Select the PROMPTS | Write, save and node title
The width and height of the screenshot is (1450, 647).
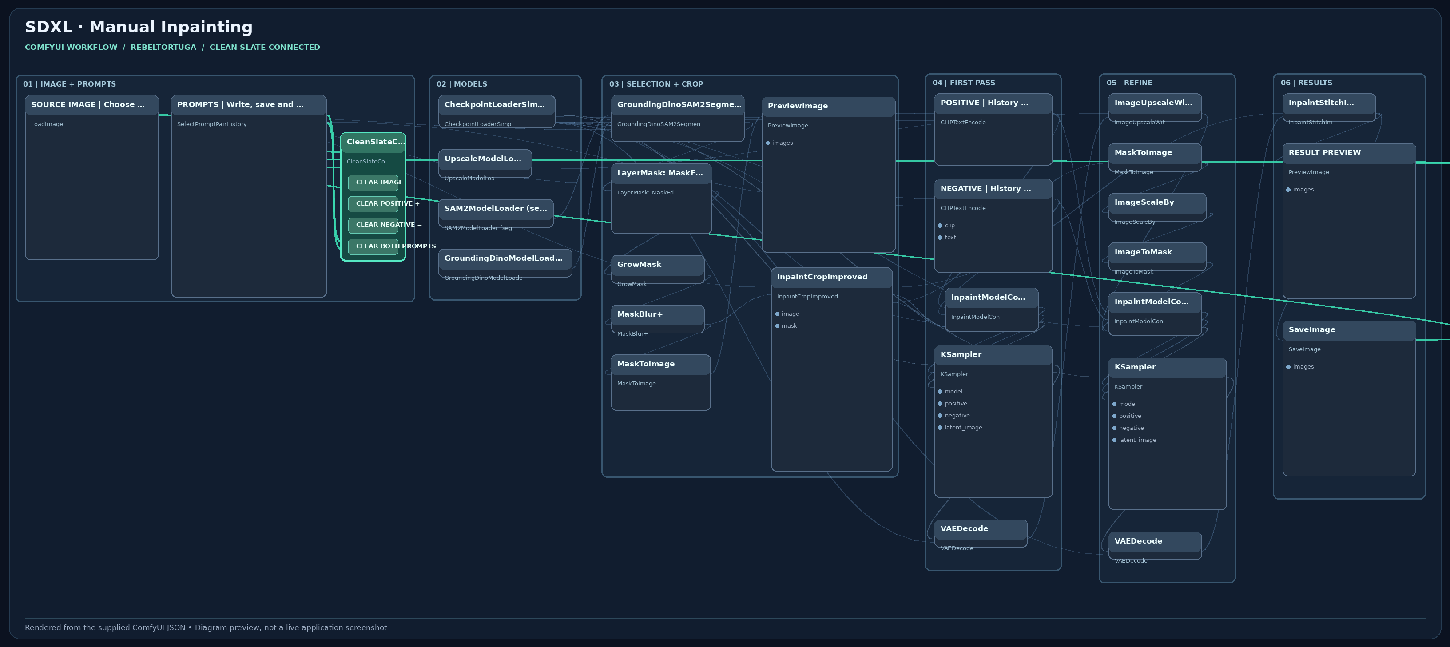240,105
